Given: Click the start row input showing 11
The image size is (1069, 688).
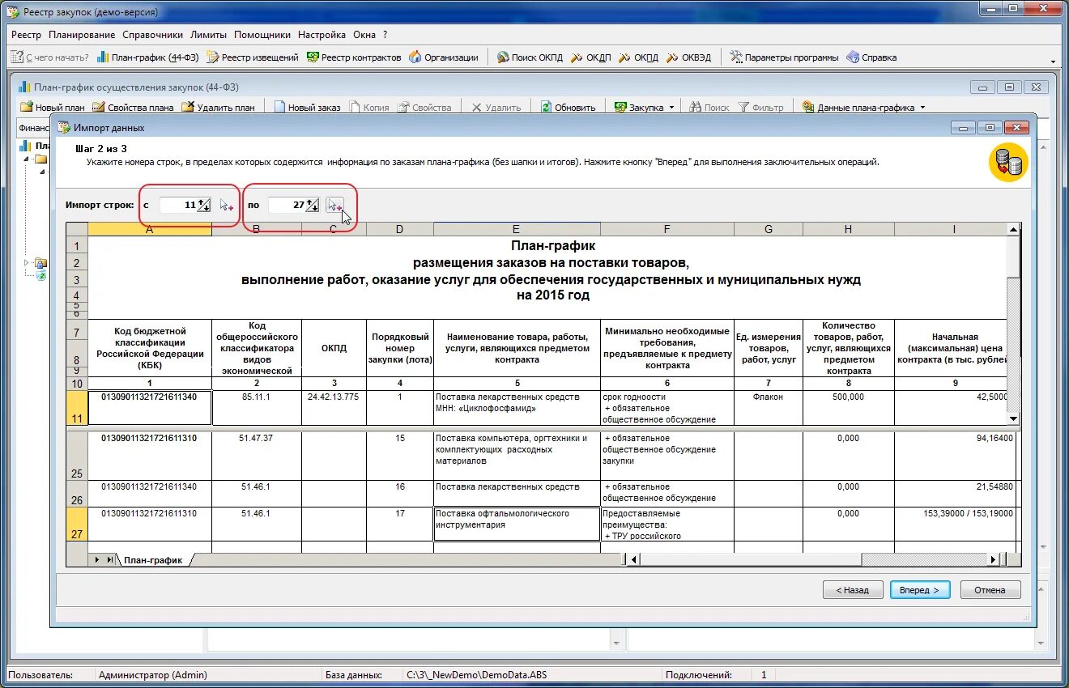Looking at the screenshot, I should click(179, 205).
